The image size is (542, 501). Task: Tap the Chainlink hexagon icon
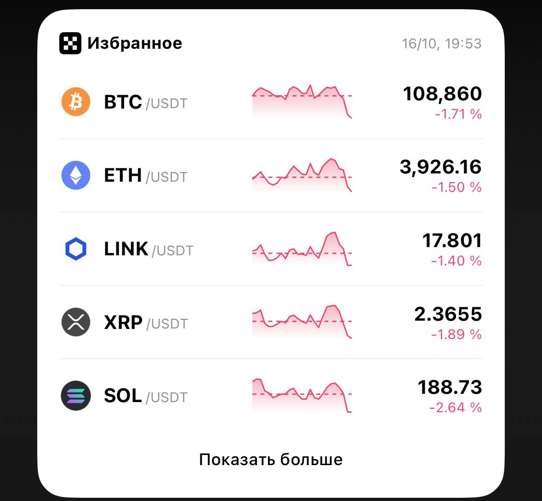tap(76, 249)
